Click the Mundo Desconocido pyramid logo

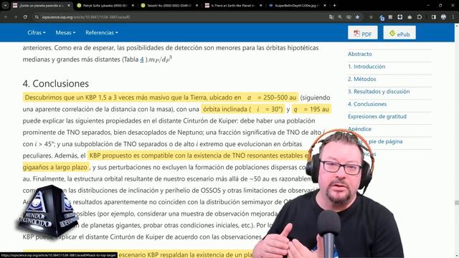[48, 211]
